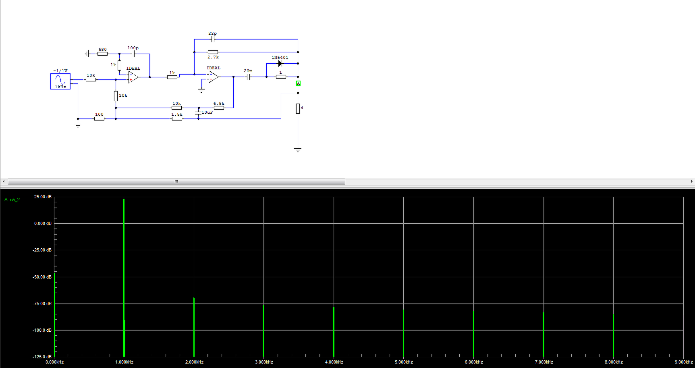Image resolution: width=695 pixels, height=368 pixels.
Task: Click the -1/1V amplitude label
Action: [x=60, y=71]
